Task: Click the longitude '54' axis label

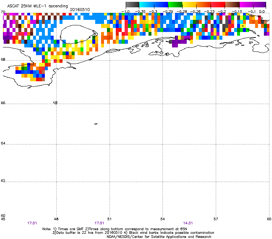Action: pos(162,219)
